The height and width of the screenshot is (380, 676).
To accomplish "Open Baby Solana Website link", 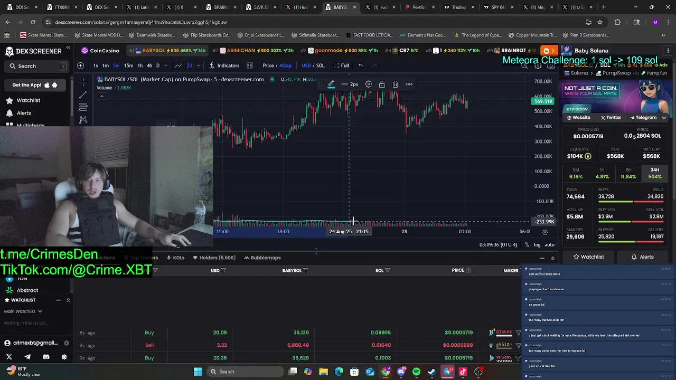I will click(578, 118).
